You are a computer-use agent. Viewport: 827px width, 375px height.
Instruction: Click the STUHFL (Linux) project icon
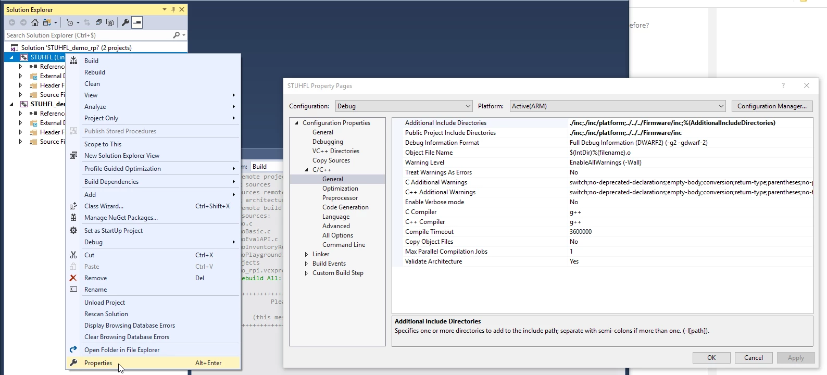click(x=24, y=57)
